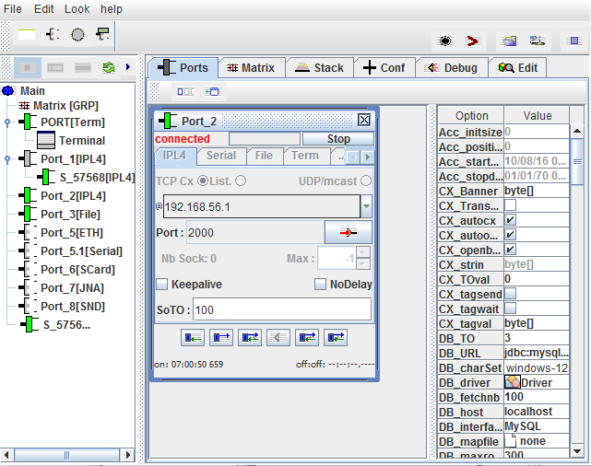Viewport: 591px width, 466px height.
Task: Click the dark red arrow toolbar icon
Action: pyautogui.click(x=472, y=41)
